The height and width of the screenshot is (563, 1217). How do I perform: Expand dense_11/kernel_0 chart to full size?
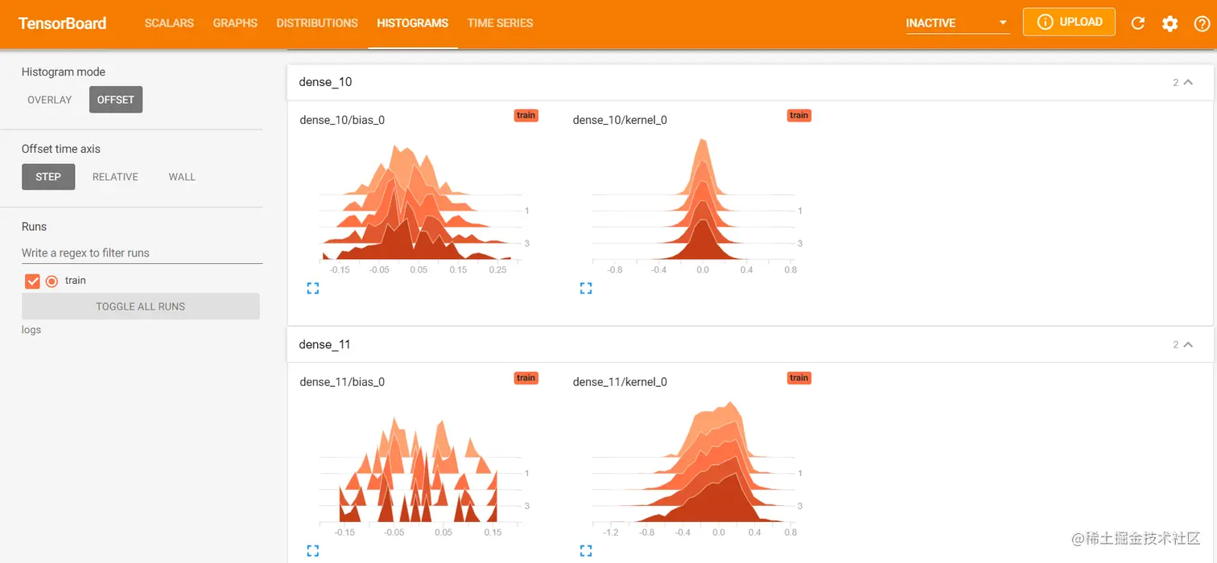585,550
